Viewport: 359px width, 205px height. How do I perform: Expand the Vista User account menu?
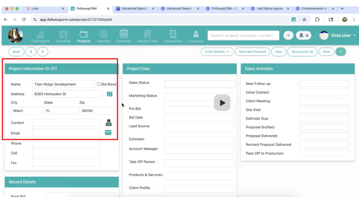pyautogui.click(x=338, y=35)
